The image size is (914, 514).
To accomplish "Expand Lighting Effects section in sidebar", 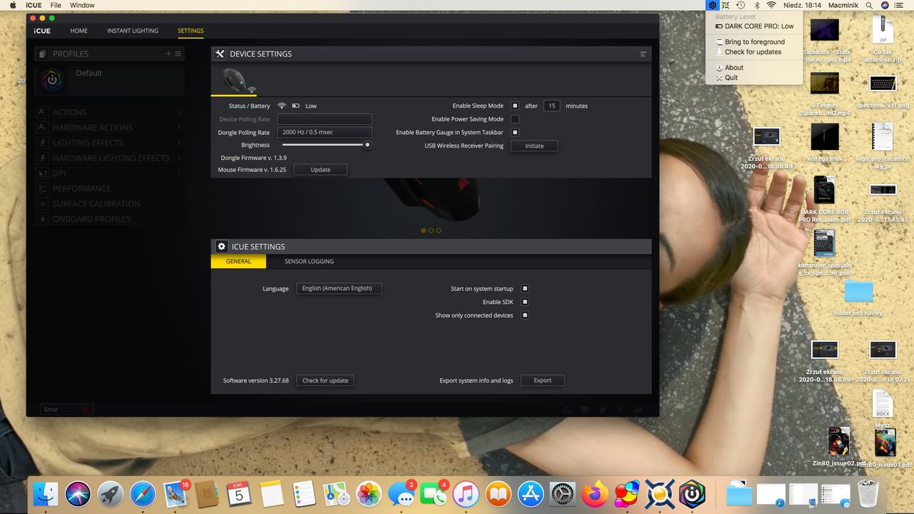I will [x=110, y=143].
